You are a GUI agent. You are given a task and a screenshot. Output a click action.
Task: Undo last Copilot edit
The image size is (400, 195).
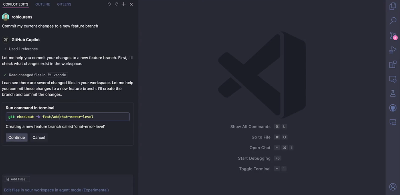(109, 4)
